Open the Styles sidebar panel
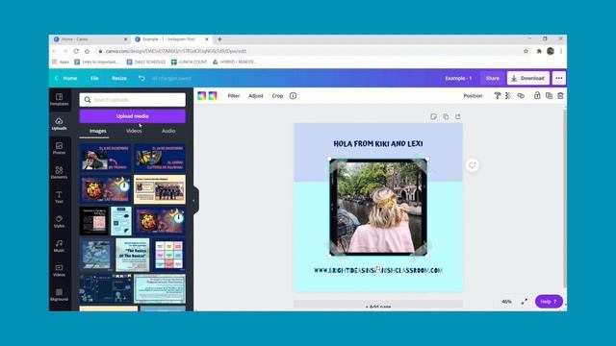 click(59, 221)
